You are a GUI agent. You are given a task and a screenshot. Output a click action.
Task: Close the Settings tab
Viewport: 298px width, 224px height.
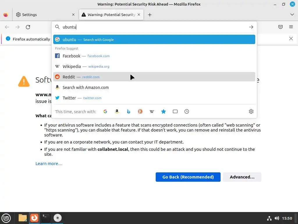73,15
